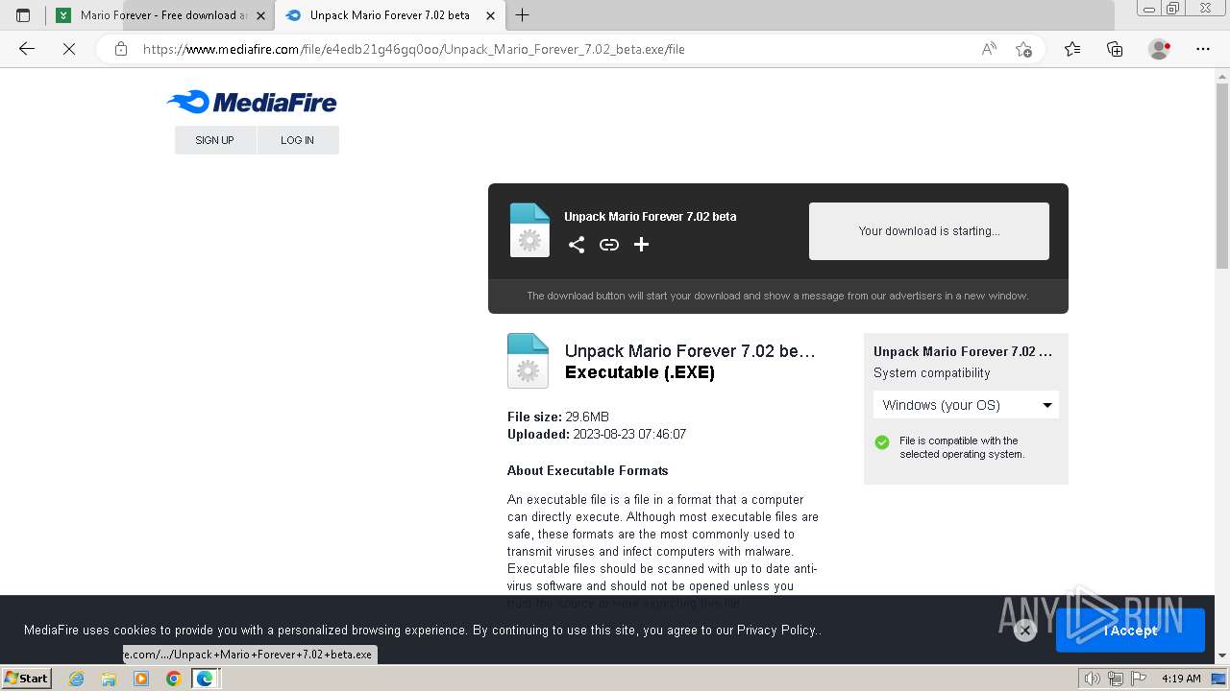Click the 4:19 AM system clock
The height and width of the screenshot is (691, 1230).
[x=1181, y=679]
